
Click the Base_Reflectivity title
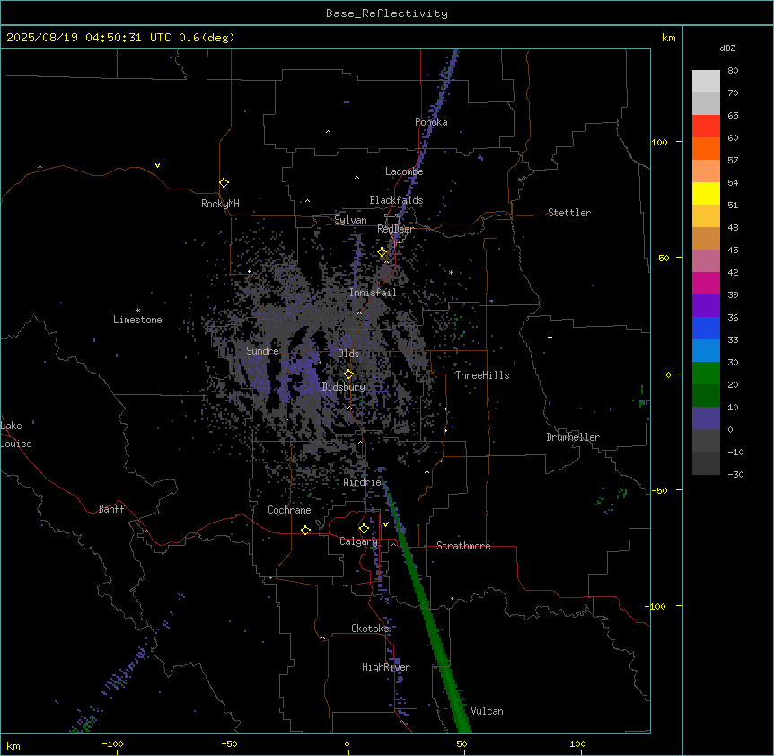[387, 13]
